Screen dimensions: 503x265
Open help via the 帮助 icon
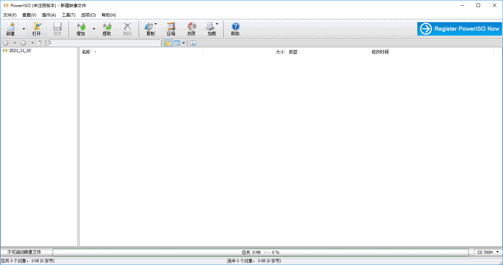[x=235, y=28]
